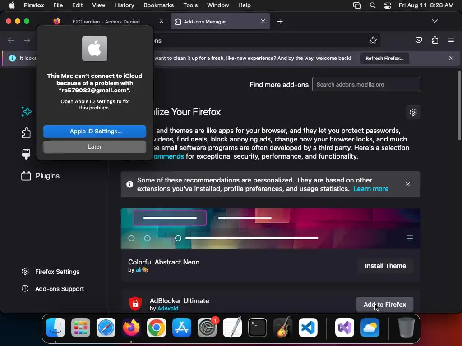Launch Visual Studio Code from the Dock
The width and height of the screenshot is (462, 346).
(x=308, y=328)
